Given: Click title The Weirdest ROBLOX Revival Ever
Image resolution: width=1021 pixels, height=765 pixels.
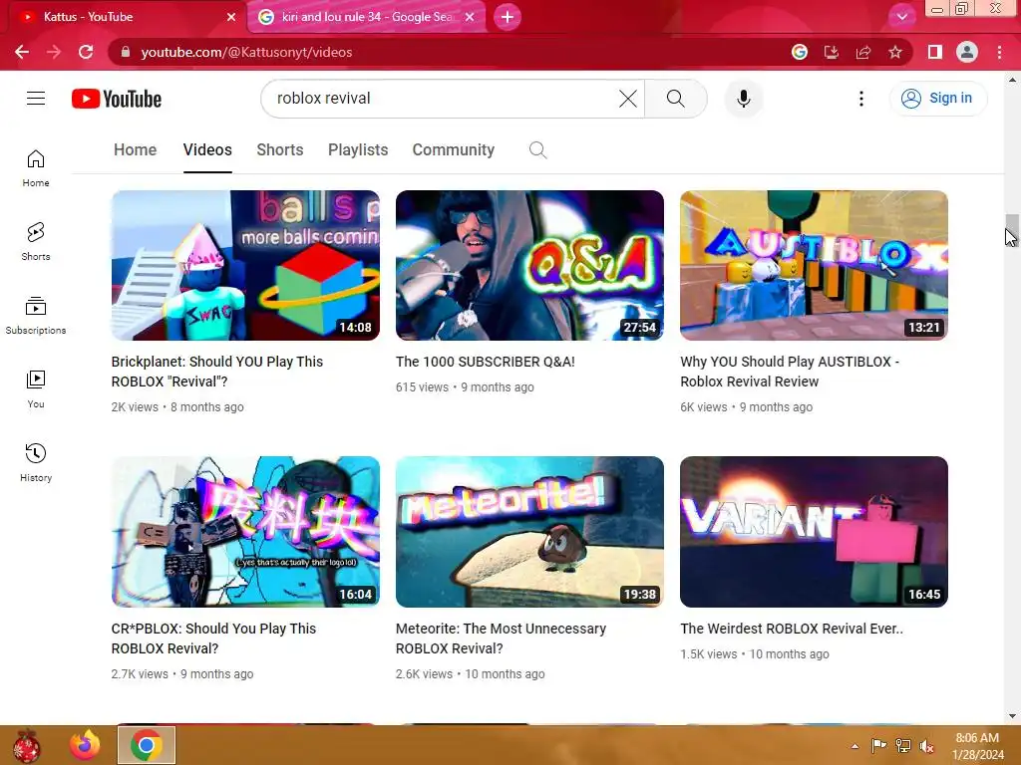Looking at the screenshot, I should pos(792,629).
